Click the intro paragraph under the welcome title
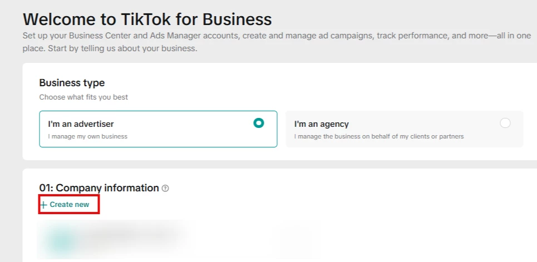This screenshot has width=537, height=262. pyautogui.click(x=223, y=42)
